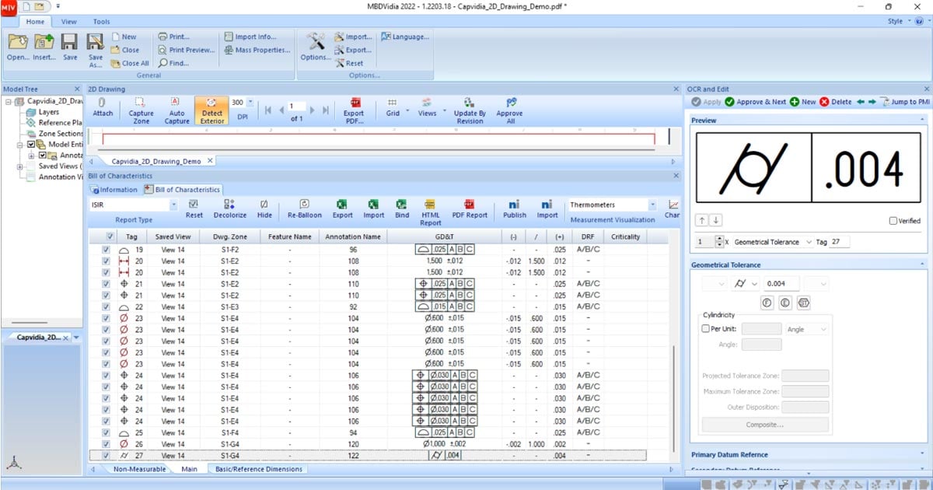Viewport: 933px width, 490px height.
Task: Publish results via the ni Publish icon
Action: (513, 206)
